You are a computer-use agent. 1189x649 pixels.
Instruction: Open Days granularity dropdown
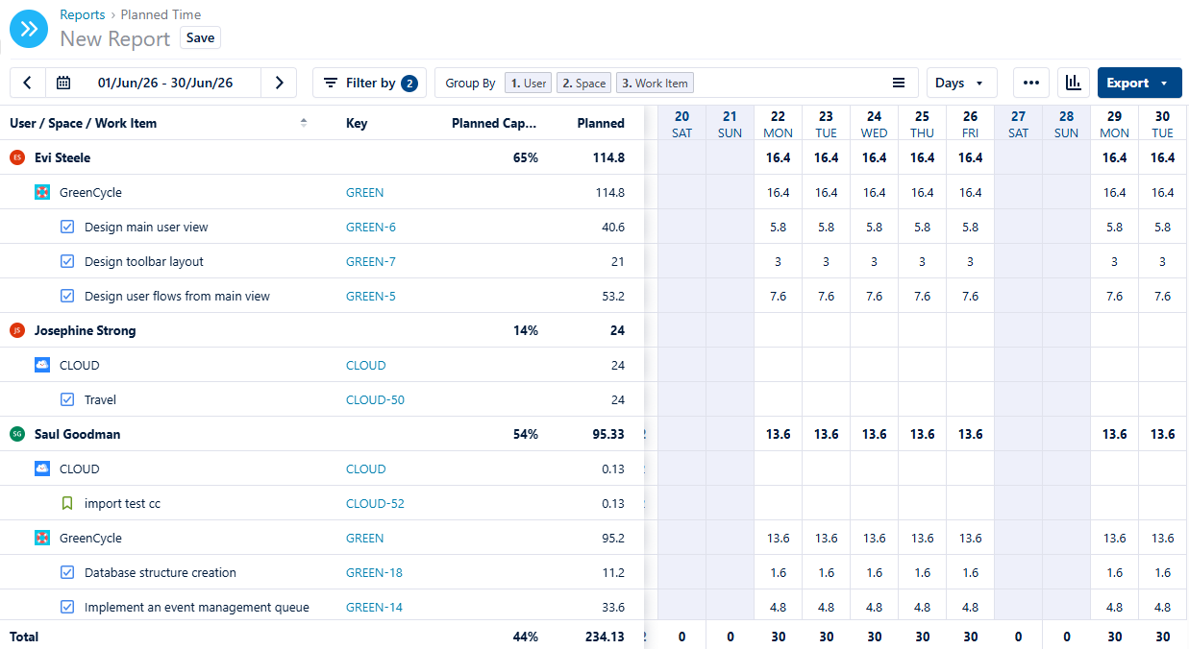point(961,83)
